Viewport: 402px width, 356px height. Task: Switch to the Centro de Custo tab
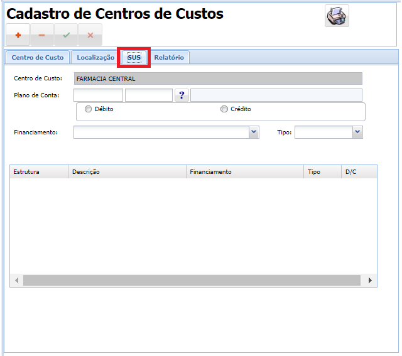(x=38, y=58)
